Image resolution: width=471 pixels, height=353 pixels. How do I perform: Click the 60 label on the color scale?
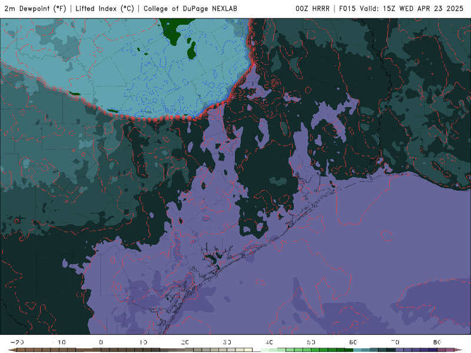pos(353,342)
